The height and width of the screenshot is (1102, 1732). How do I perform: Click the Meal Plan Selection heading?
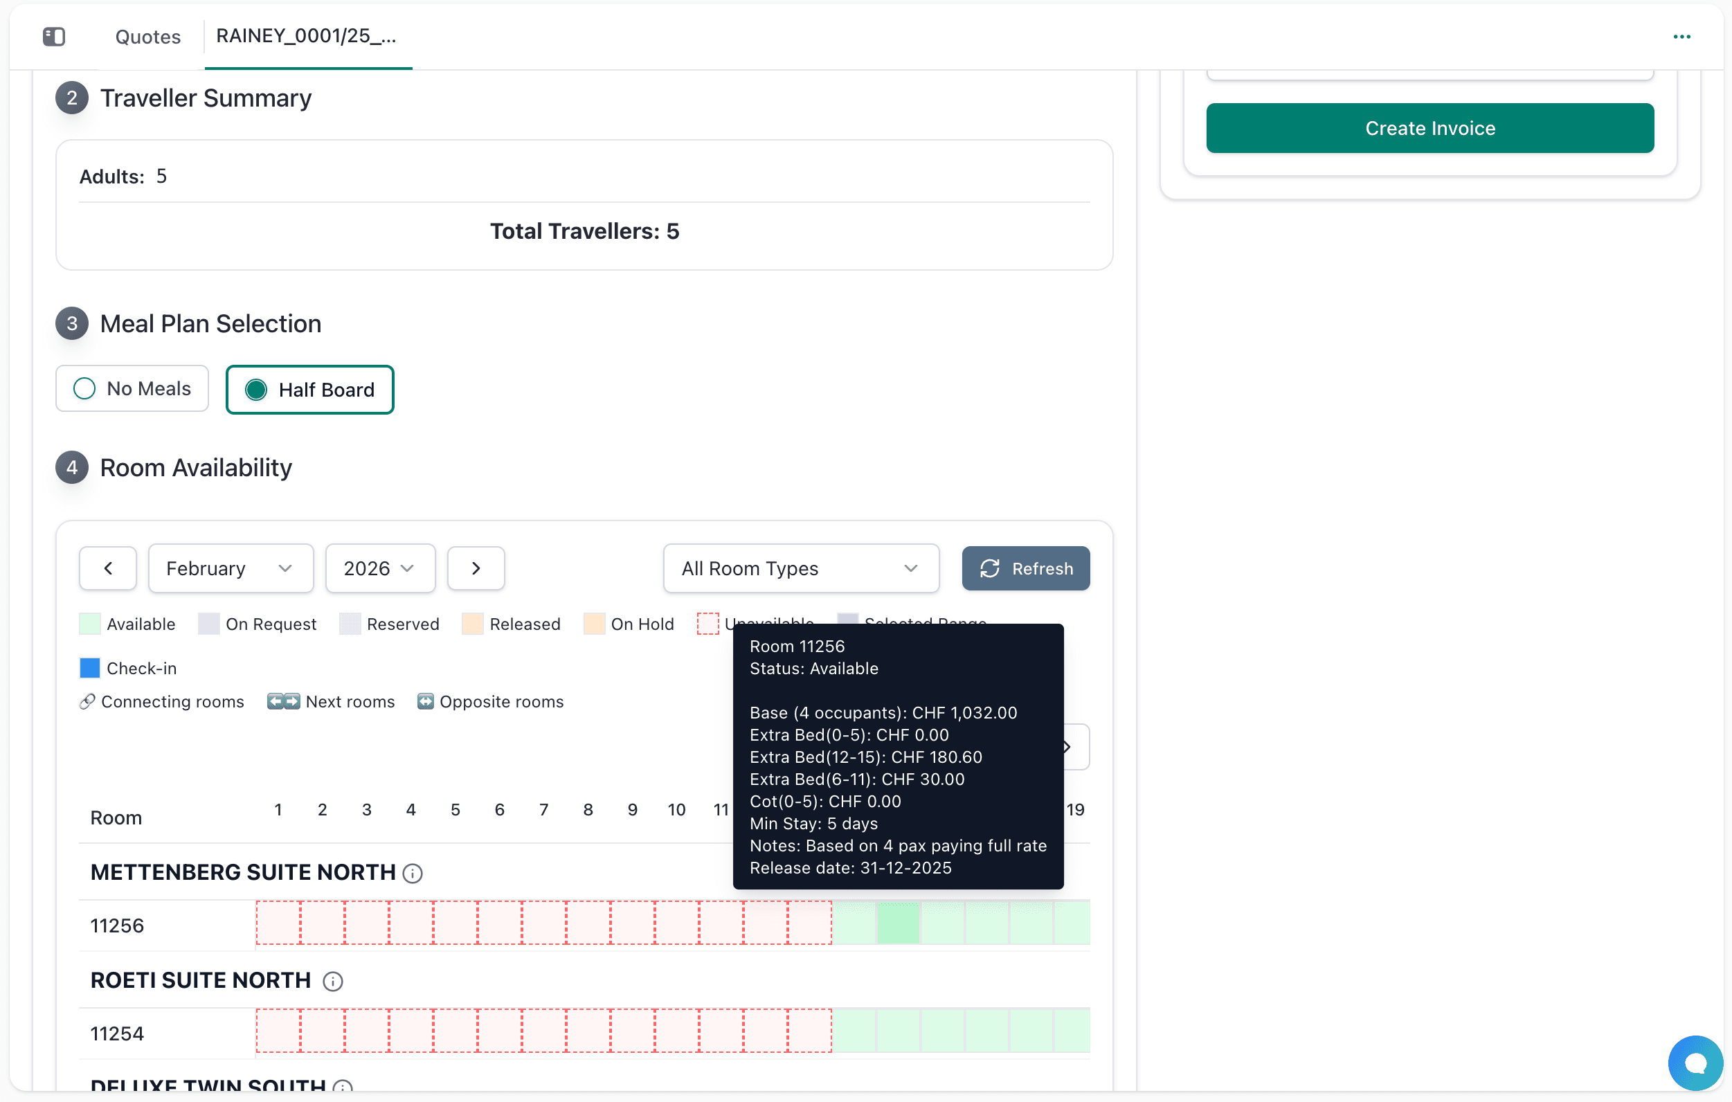point(210,324)
